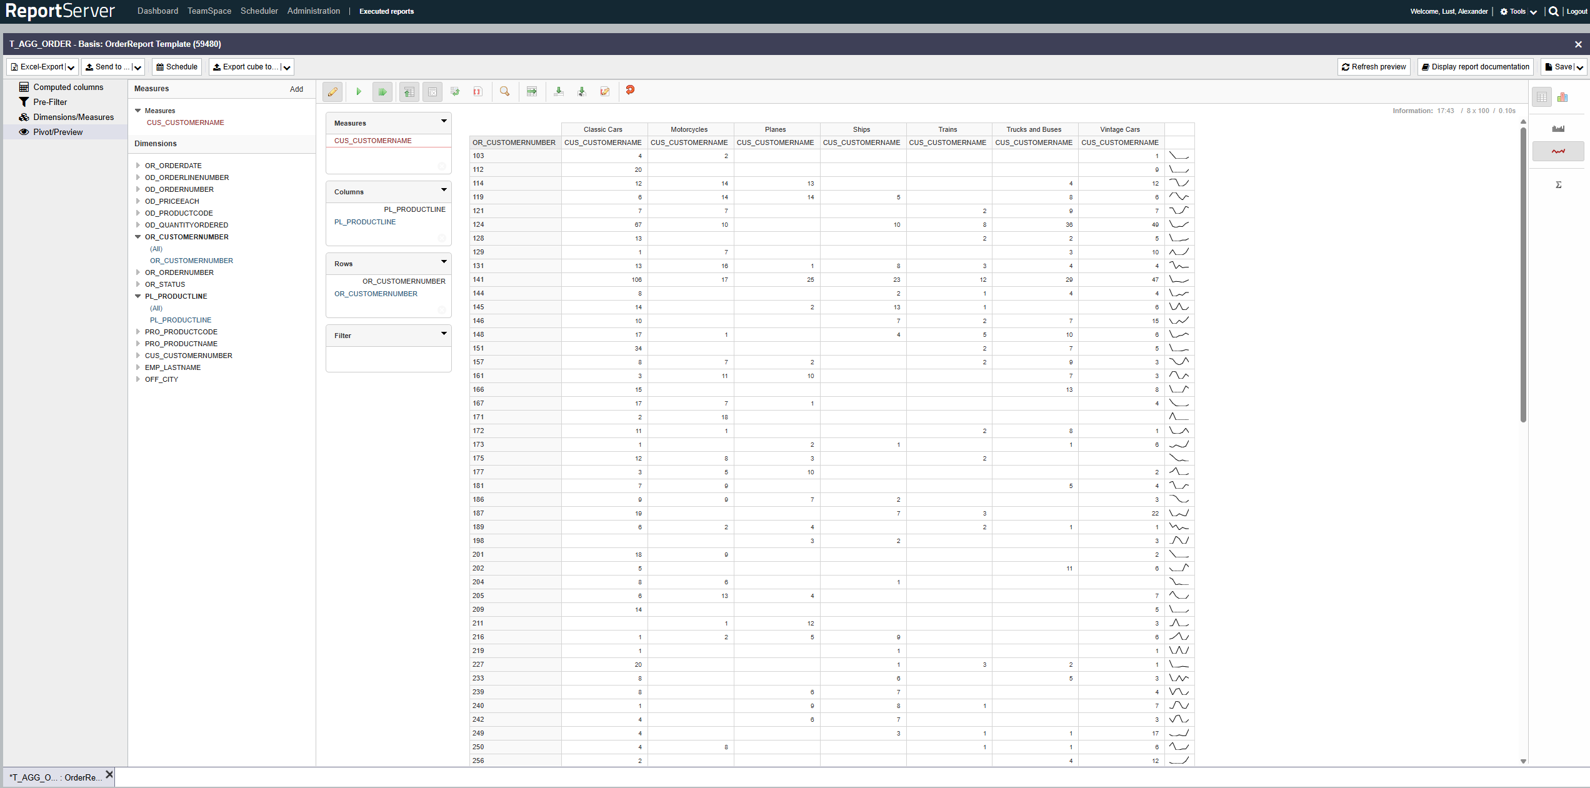Collapse the PL_PRODUCTLINE dimension tree node
1590x788 pixels.
138,296
